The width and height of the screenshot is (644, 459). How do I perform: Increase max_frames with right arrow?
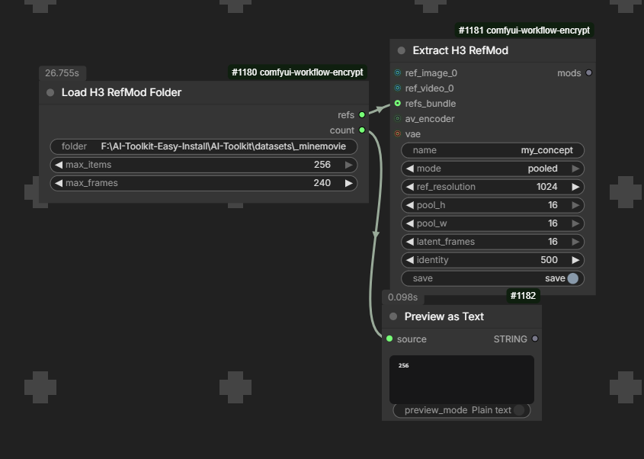[x=349, y=183]
